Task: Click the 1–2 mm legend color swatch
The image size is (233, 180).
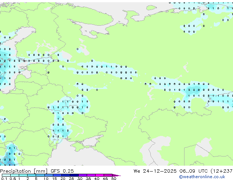Action: [23, 175]
